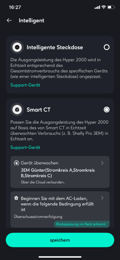Select the Smart CT radio button
120x260 pixels.
pos(107,109)
